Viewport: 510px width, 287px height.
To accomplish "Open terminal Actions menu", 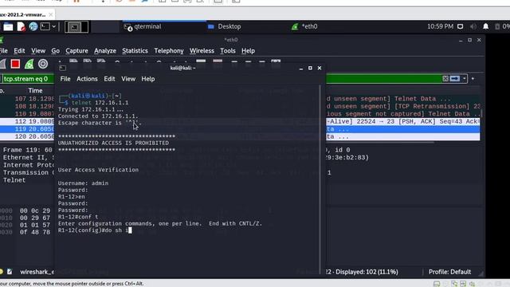I will pyautogui.click(x=87, y=79).
